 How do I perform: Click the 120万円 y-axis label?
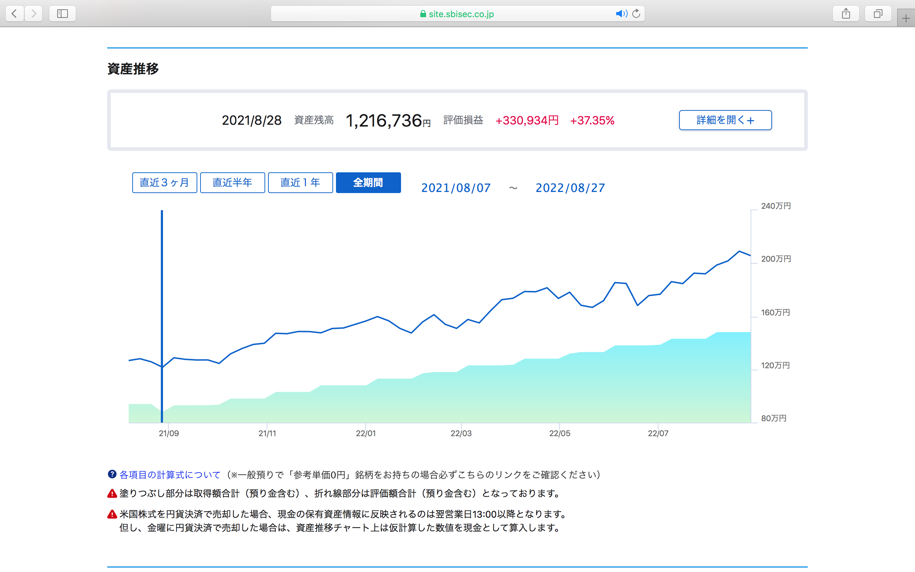tap(776, 365)
